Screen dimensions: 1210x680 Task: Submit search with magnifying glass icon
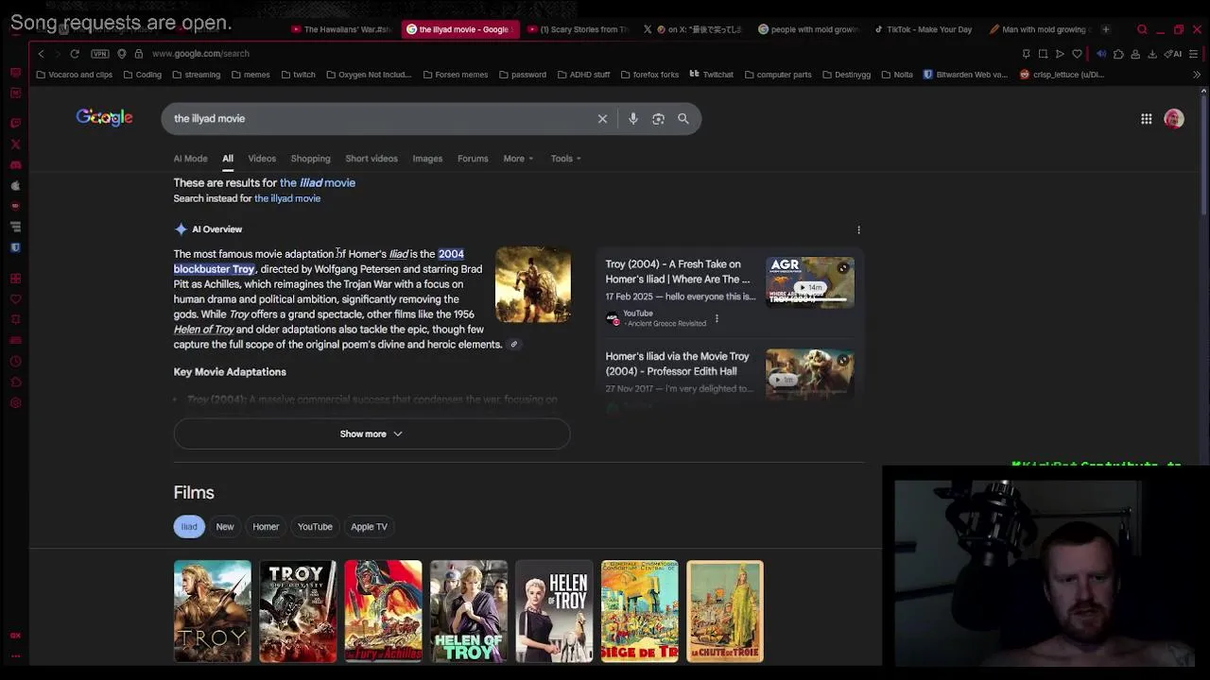tap(683, 119)
